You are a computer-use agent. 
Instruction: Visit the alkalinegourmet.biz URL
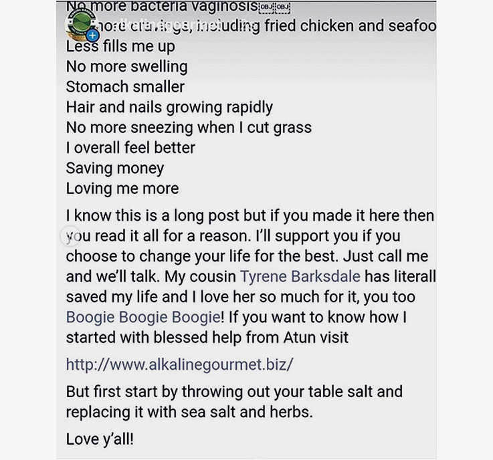[x=179, y=364]
